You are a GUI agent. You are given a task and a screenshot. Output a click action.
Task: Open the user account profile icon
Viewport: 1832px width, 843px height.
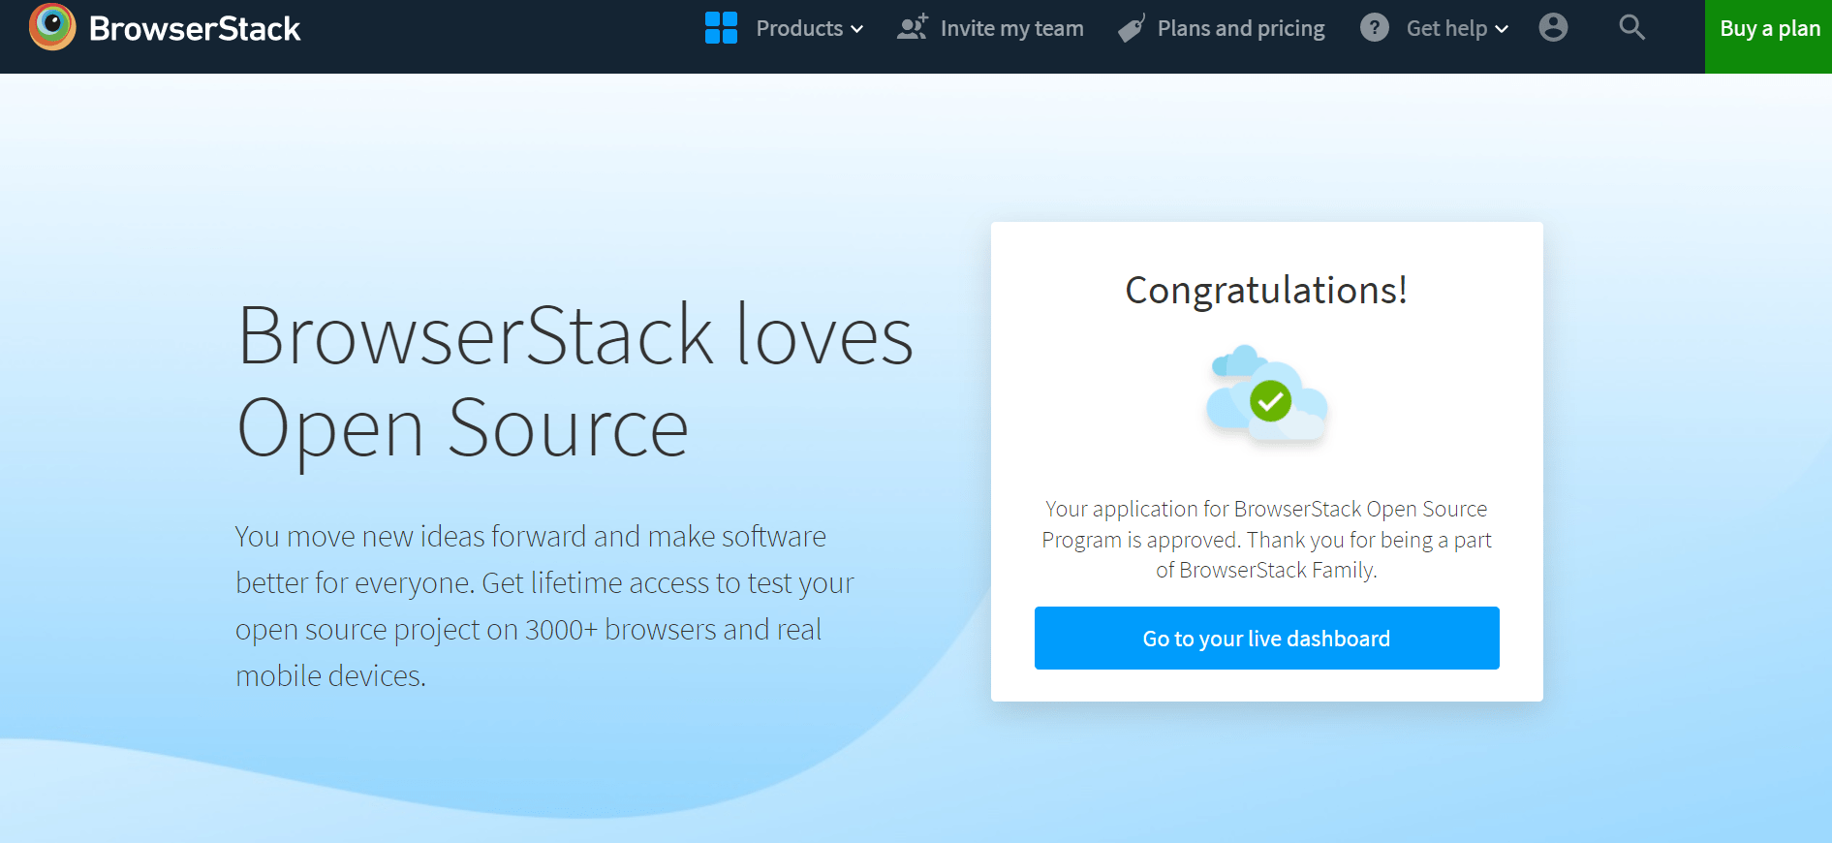1553,27
